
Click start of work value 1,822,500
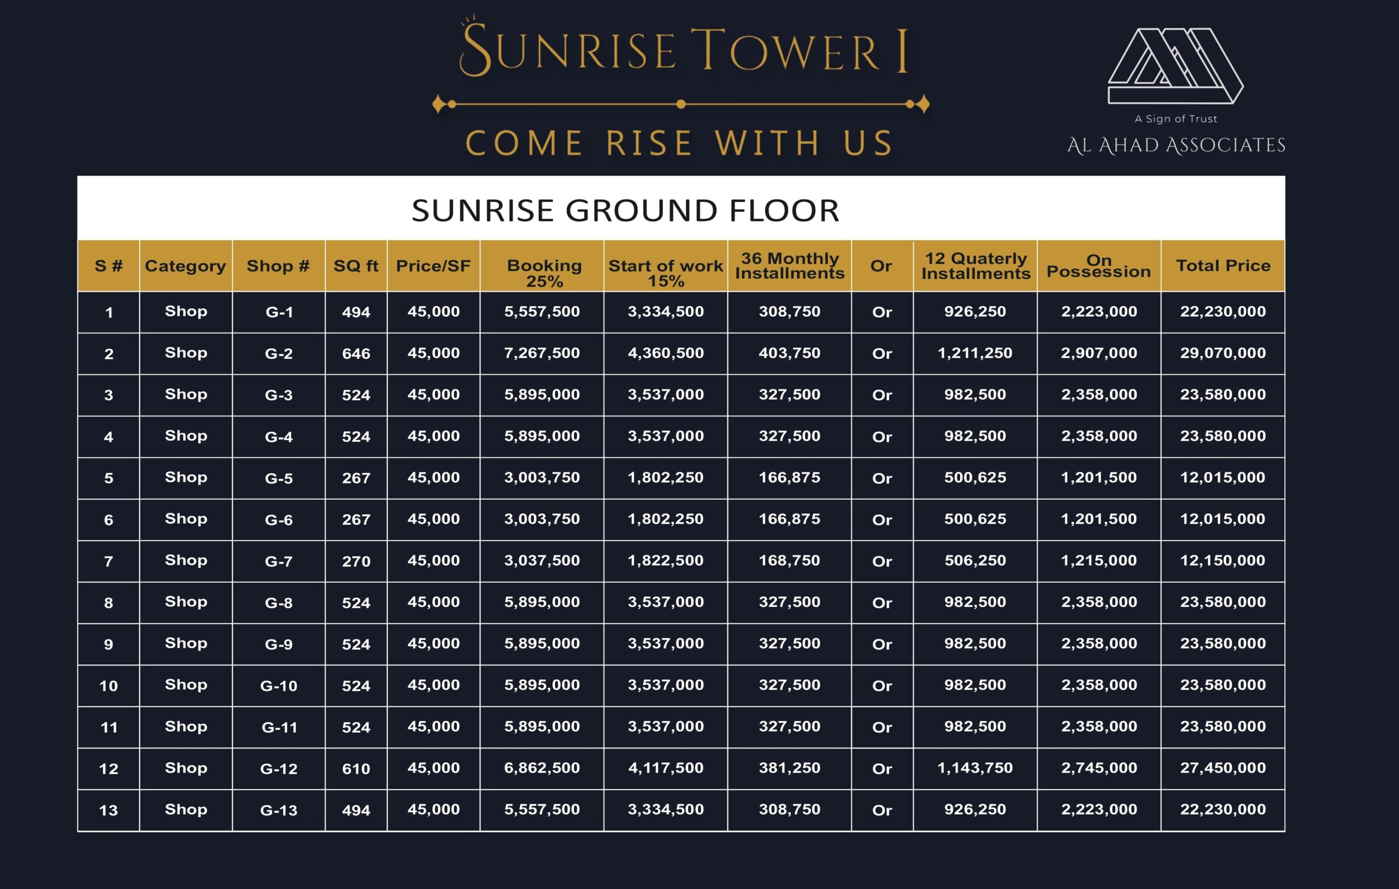click(x=666, y=560)
